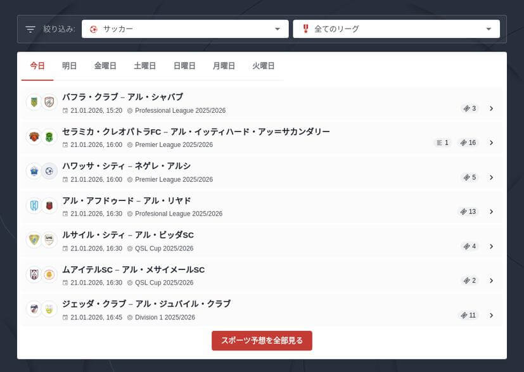Open the 全てのリーグ league dropdown
The width and height of the screenshot is (524, 372).
pos(395,29)
